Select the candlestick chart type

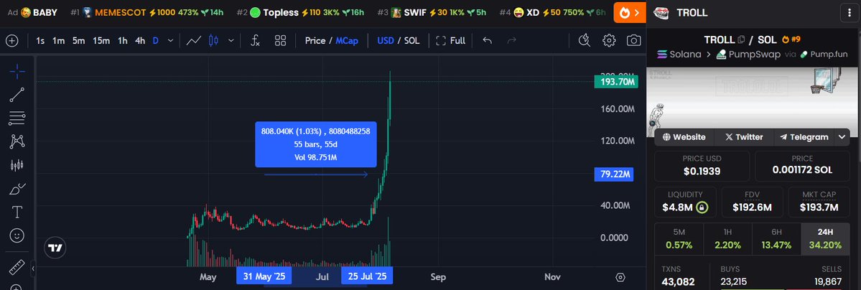tap(213, 41)
